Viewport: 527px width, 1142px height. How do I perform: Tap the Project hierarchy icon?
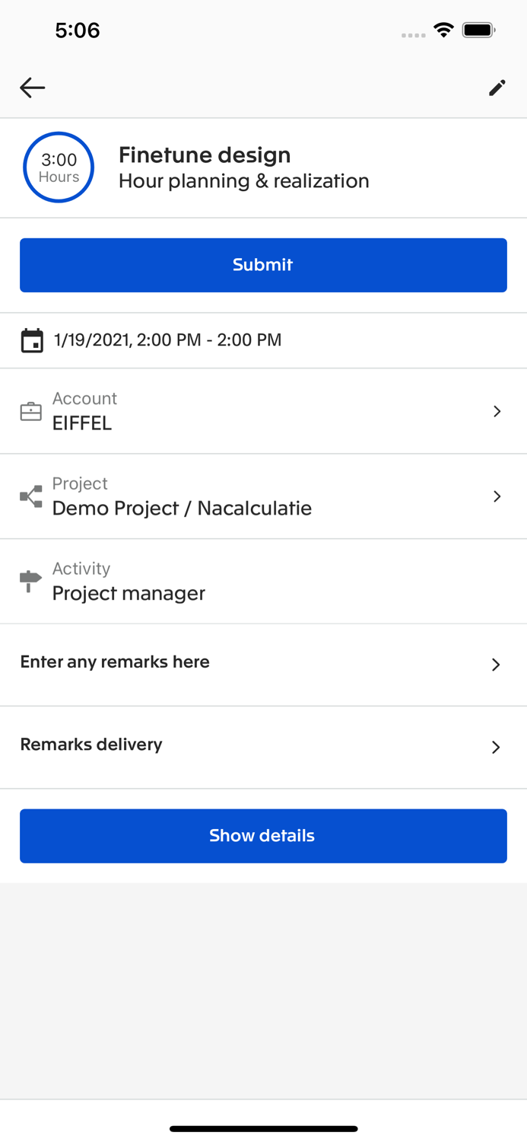click(31, 497)
